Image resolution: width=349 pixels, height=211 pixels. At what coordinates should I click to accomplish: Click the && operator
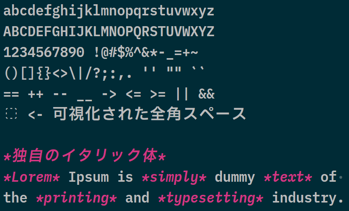206,94
